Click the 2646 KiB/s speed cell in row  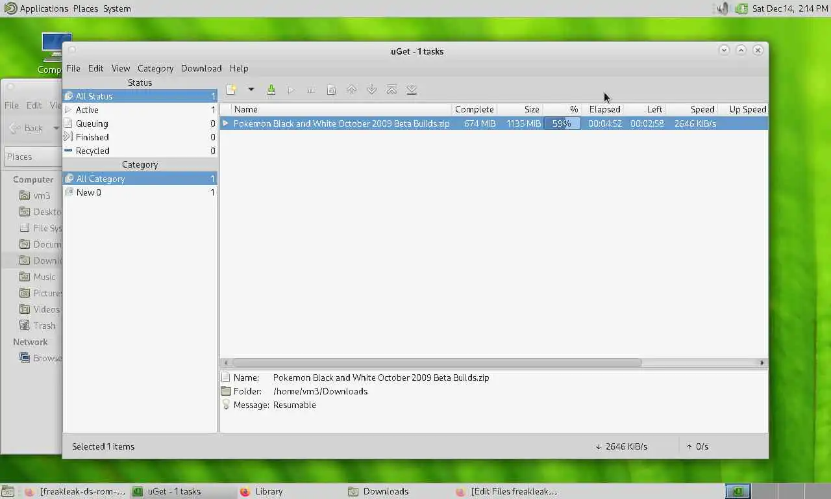(695, 123)
